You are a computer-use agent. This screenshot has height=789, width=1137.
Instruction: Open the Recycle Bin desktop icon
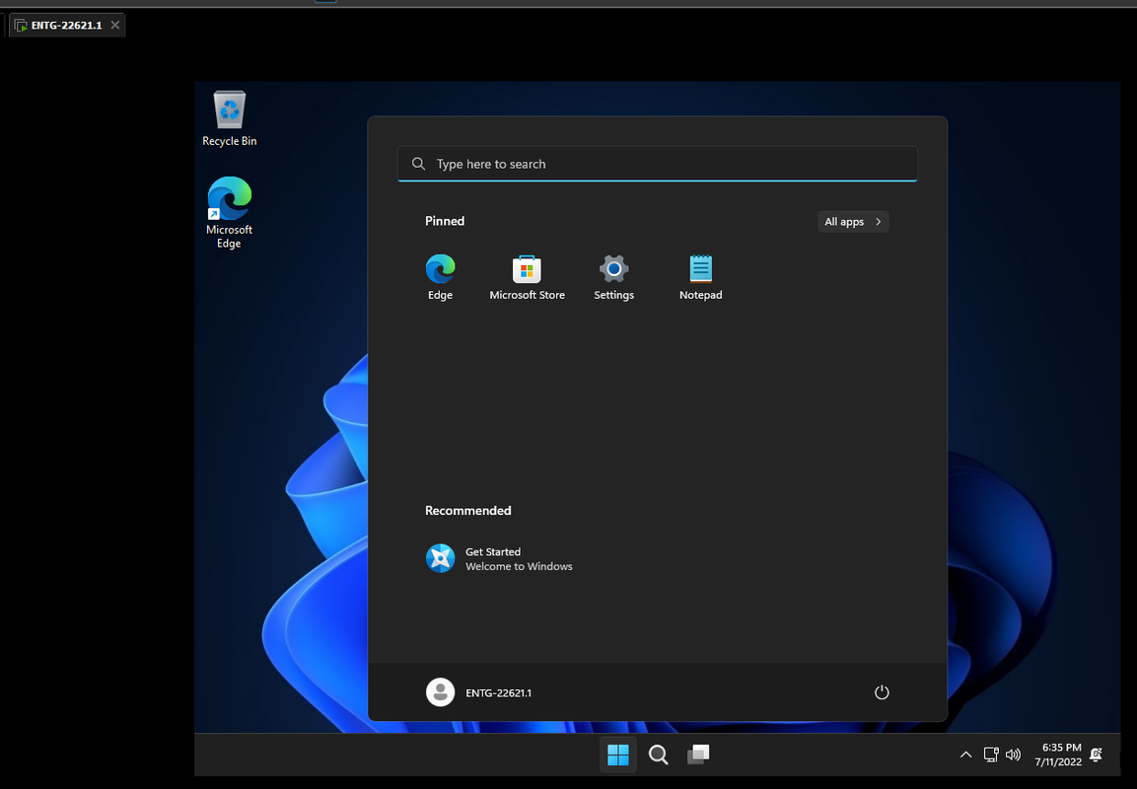(x=229, y=119)
